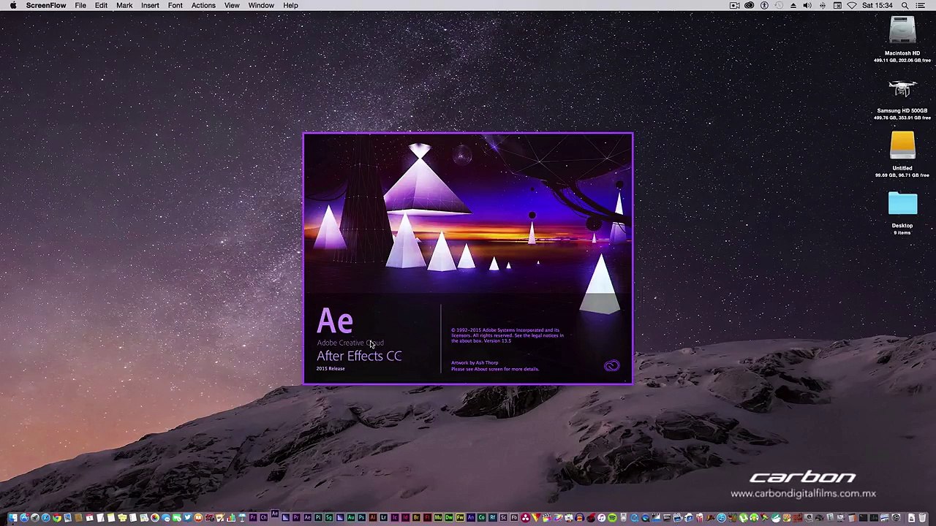Open the Creative Cloud menu bar icon
Viewport: 936px width, 526px height.
749,5
